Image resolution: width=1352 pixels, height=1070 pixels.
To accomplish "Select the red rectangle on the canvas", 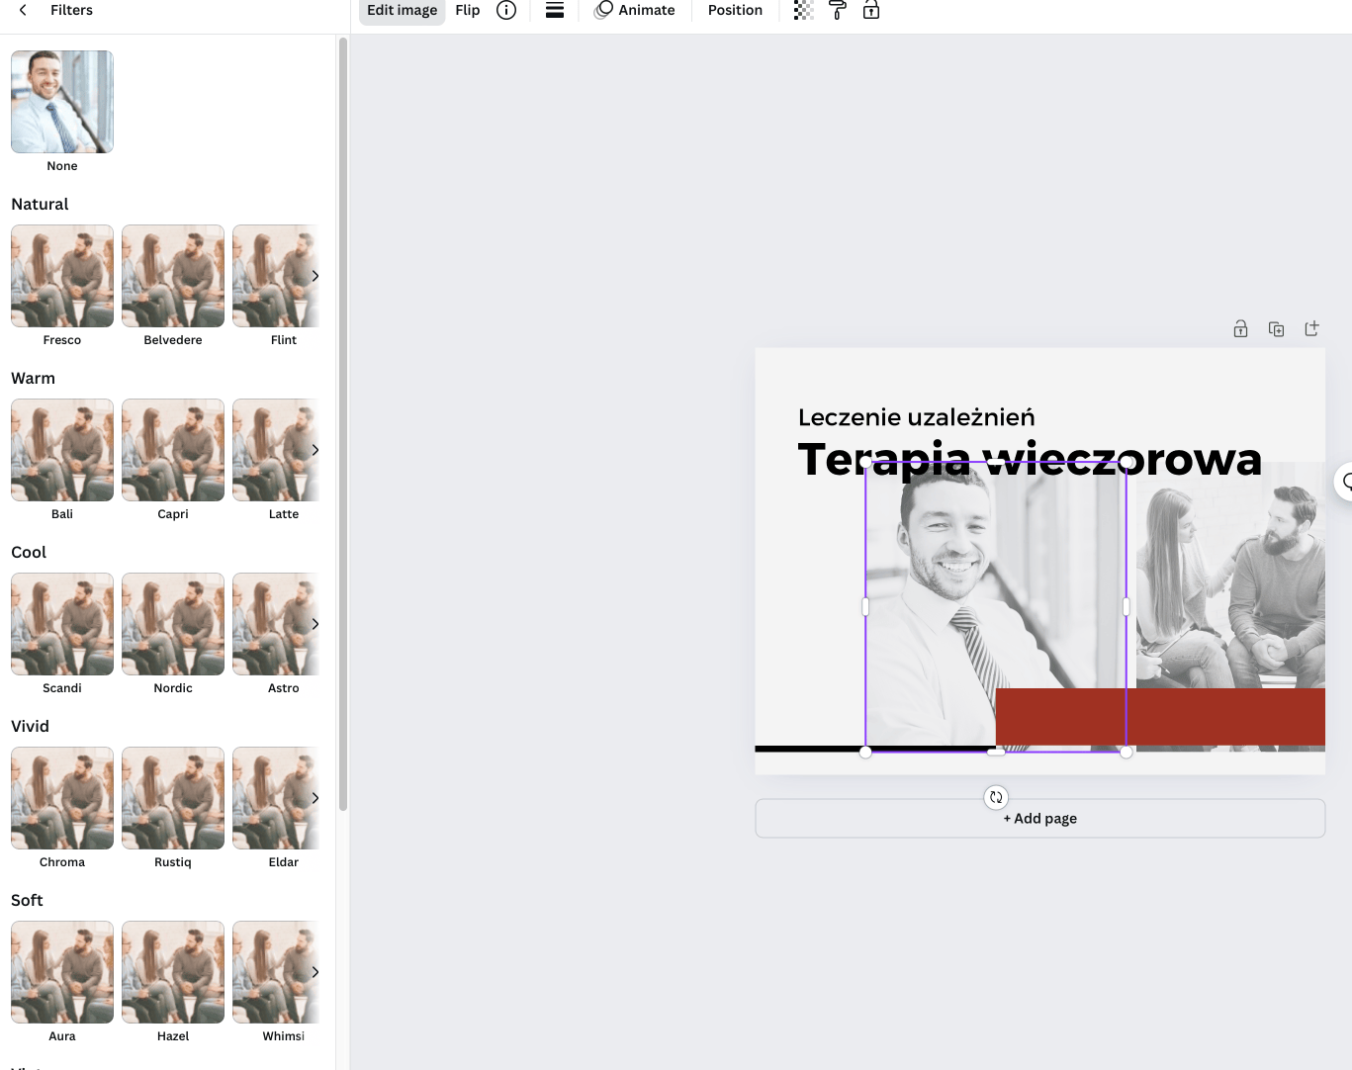I will [1226, 717].
